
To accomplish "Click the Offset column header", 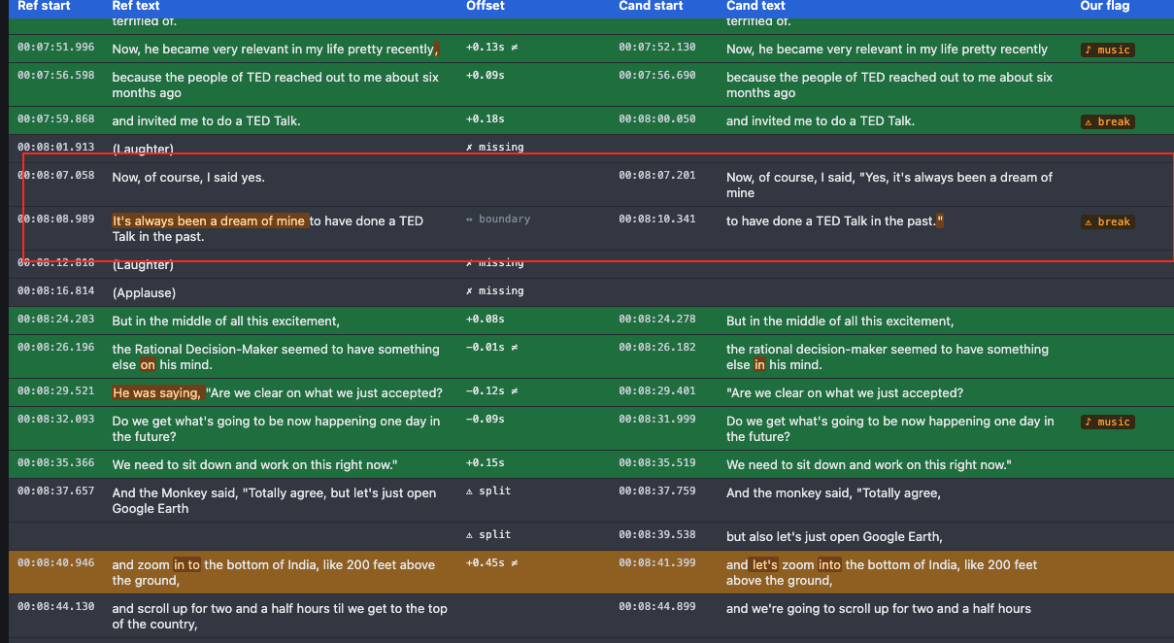I will (486, 6).
